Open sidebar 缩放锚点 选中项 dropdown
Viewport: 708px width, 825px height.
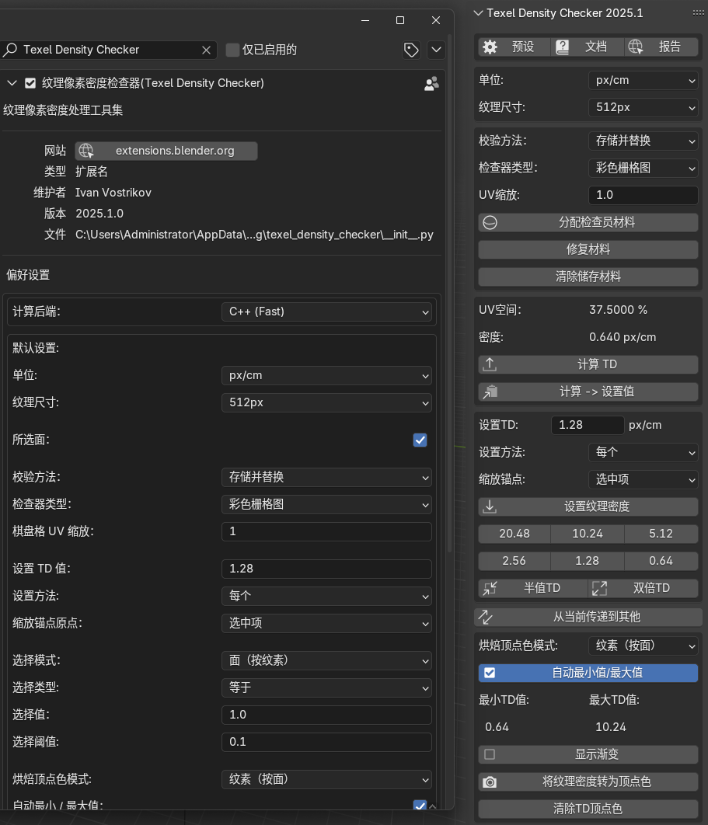click(x=643, y=480)
